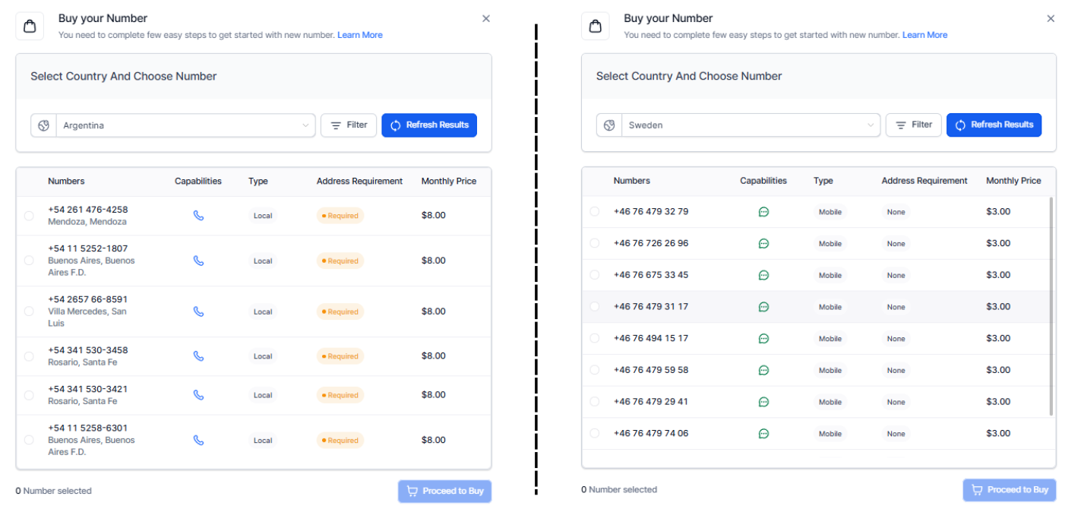This screenshot has height=509, width=1084.
Task: Expand the Sweden country dropdown
Action: [x=751, y=125]
